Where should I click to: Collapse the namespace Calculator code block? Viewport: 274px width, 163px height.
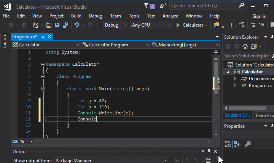43,64
